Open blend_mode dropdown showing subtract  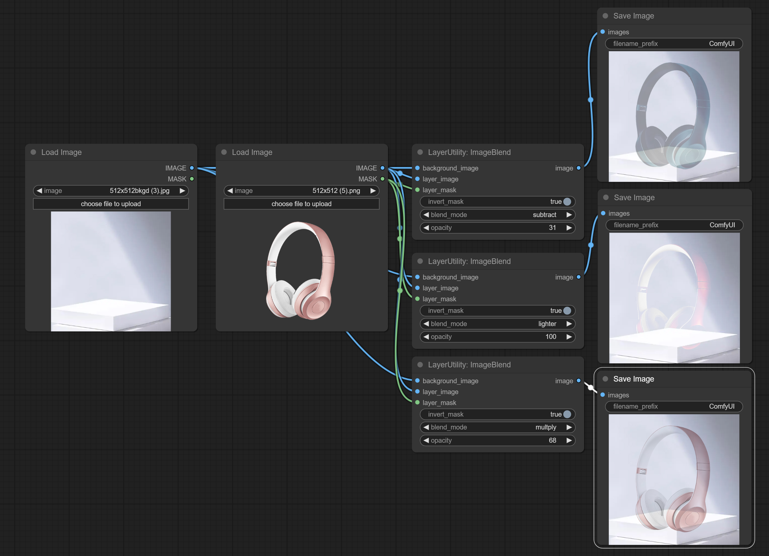pos(497,215)
